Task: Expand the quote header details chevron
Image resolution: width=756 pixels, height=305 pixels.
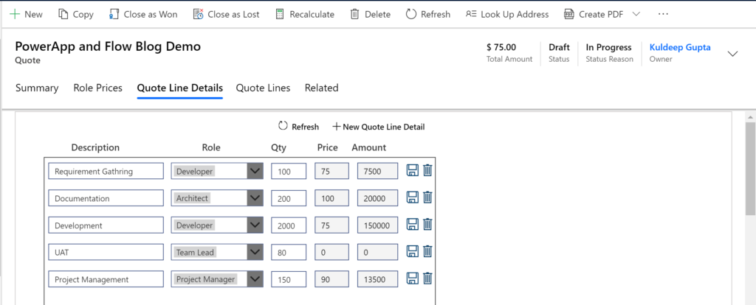Action: click(x=732, y=53)
